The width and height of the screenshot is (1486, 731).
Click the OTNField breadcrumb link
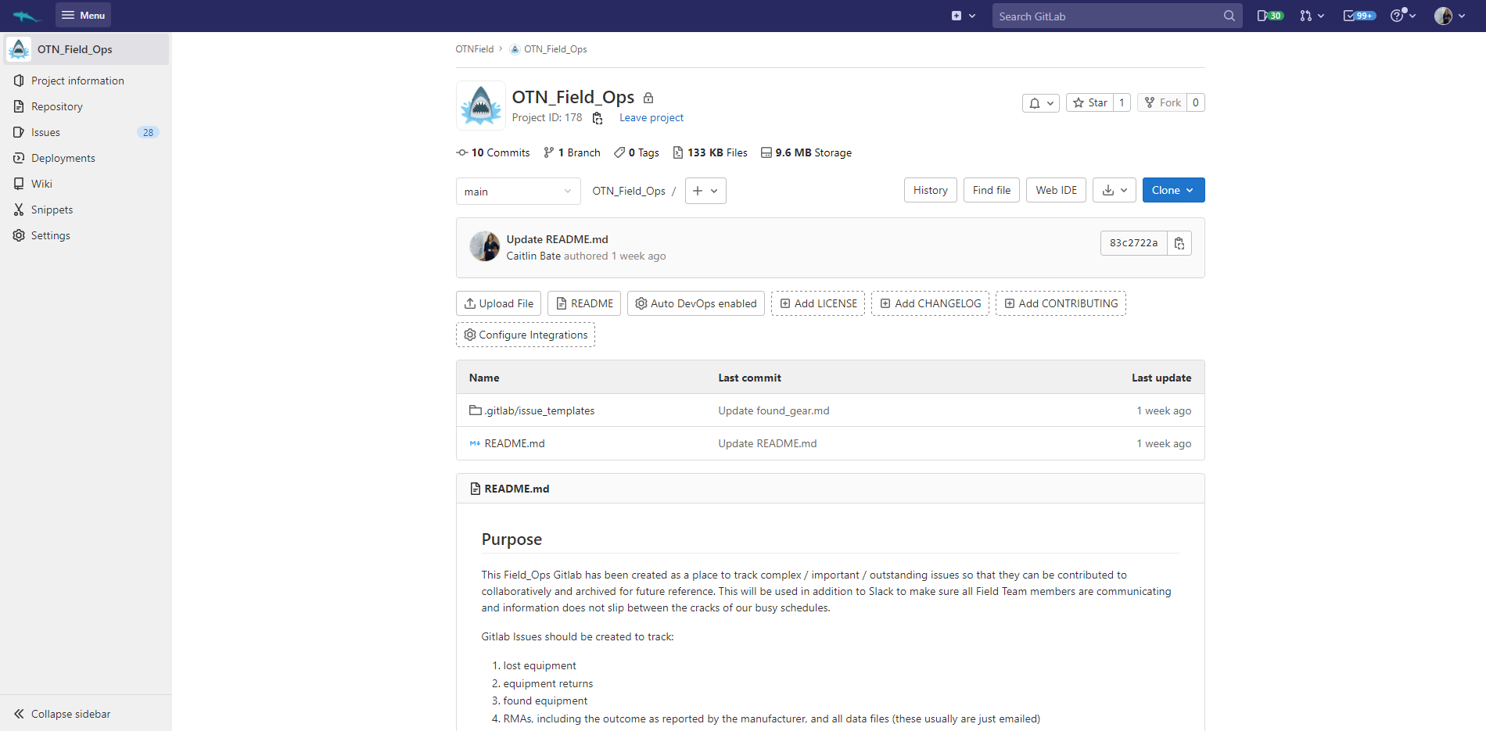pyautogui.click(x=474, y=49)
